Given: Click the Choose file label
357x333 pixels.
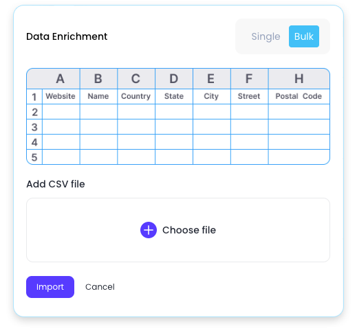Looking at the screenshot, I should point(189,230).
